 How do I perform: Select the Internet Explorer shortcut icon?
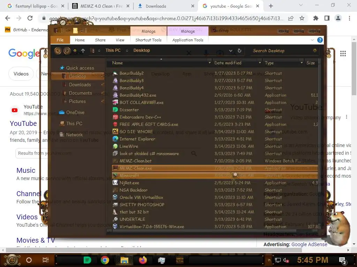point(115,139)
